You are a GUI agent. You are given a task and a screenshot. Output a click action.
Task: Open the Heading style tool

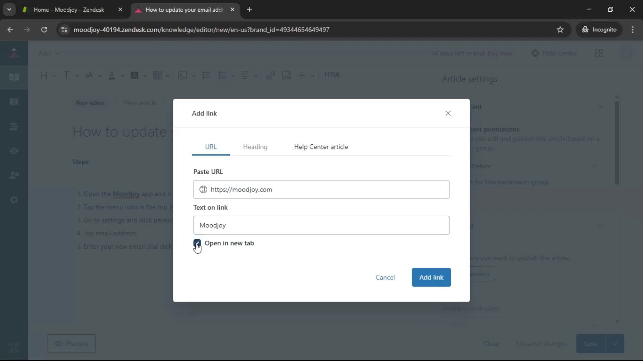coord(44,76)
